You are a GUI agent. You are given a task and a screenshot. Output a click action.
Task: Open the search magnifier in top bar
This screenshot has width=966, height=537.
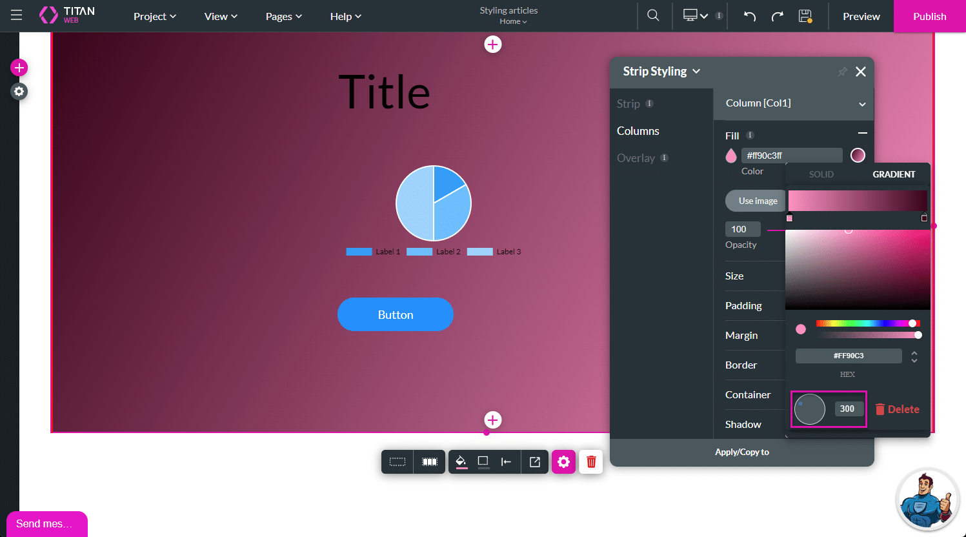pos(653,15)
